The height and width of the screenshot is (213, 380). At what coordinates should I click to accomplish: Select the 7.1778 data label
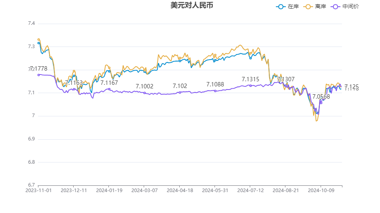click(x=38, y=69)
